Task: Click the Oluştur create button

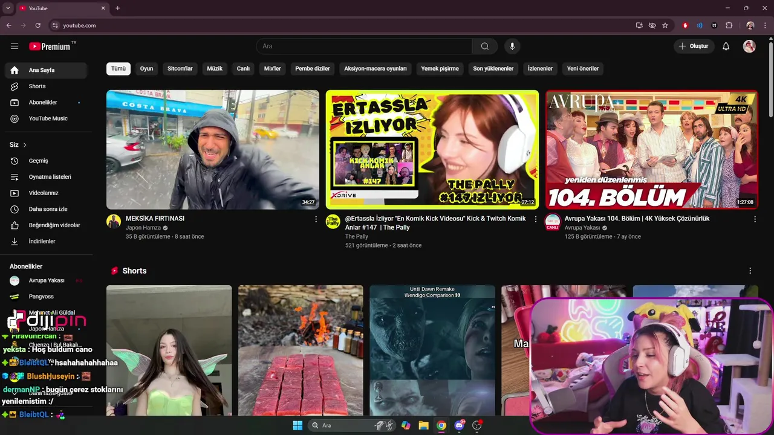Action: 694,47
